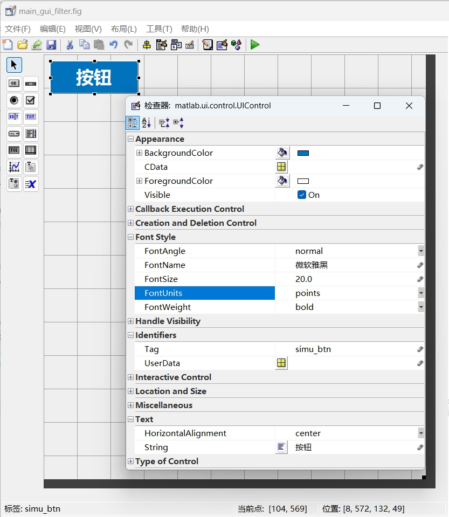Screen dimensions: 449x517
Task: Uncheck the Visible On checkbox
Action: coord(301,195)
